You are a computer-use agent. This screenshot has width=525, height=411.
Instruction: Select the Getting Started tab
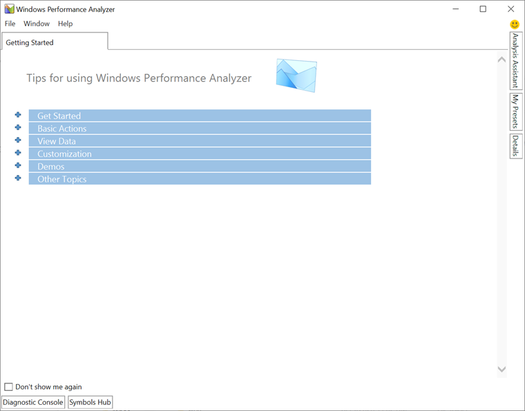click(55, 42)
